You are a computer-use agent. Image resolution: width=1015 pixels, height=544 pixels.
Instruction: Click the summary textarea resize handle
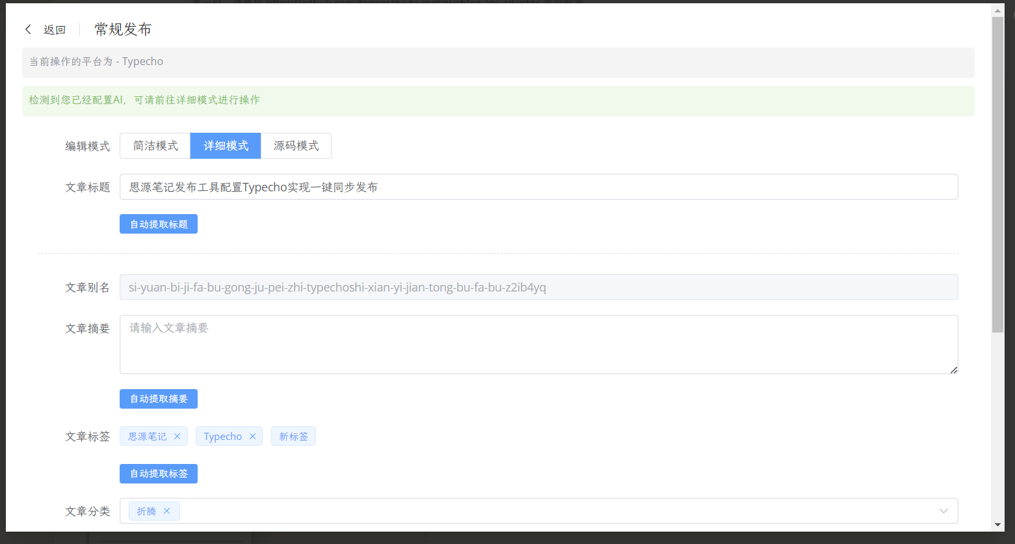click(x=953, y=370)
